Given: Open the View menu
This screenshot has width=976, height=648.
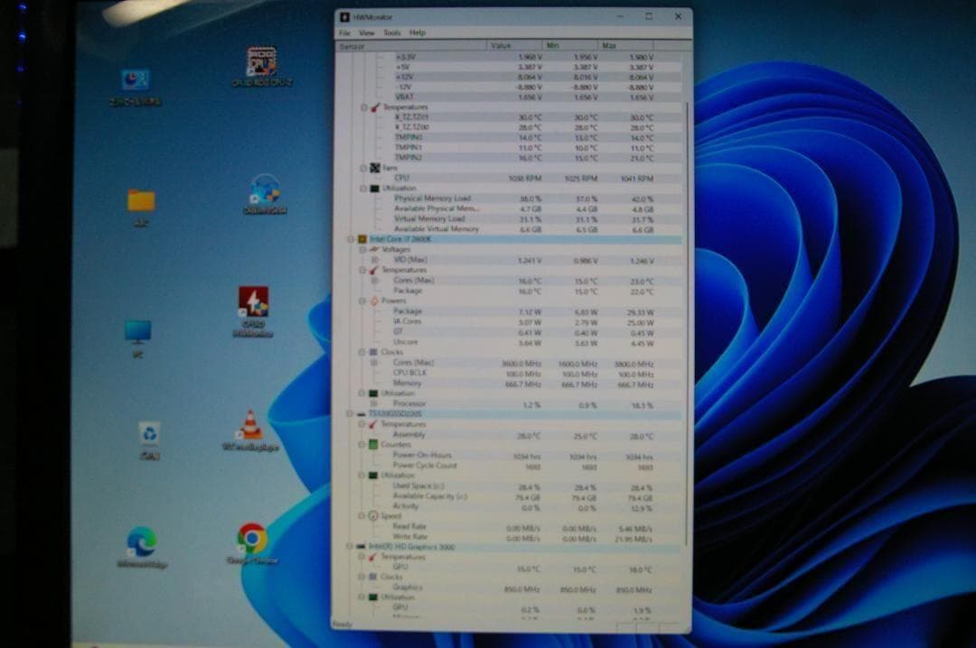Looking at the screenshot, I should coord(367,32).
